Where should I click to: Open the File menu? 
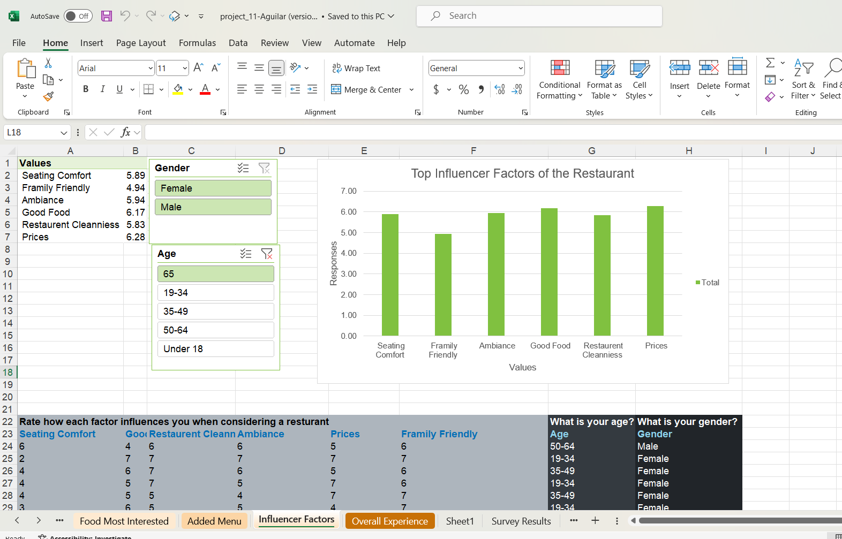pos(19,43)
